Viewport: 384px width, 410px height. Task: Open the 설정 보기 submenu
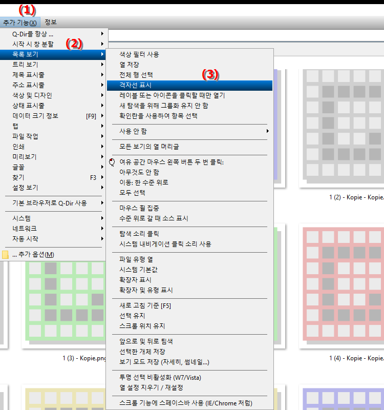(x=54, y=188)
